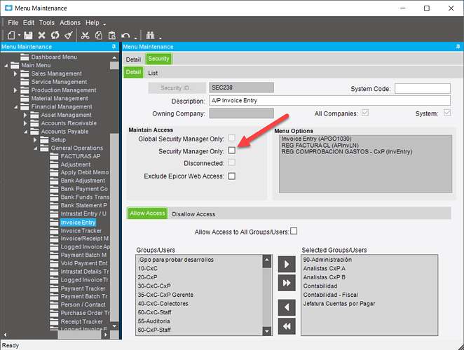Click the Adjustment menu item icon
Screen dimensions: 464x350
coord(54,164)
